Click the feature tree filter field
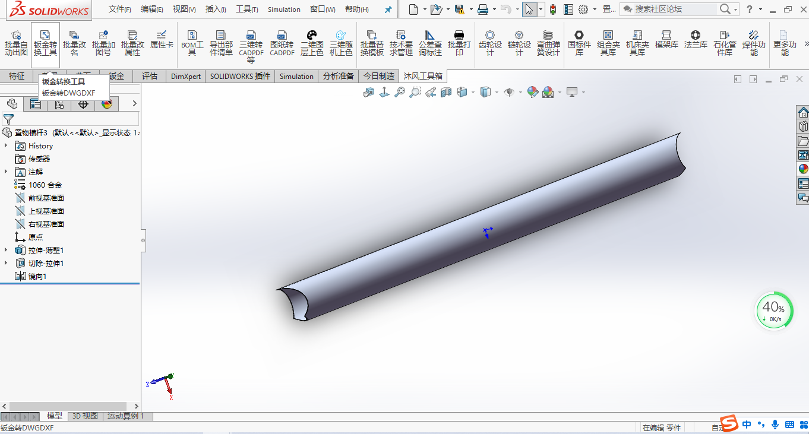Image resolution: width=809 pixels, height=434 pixels. [71, 119]
